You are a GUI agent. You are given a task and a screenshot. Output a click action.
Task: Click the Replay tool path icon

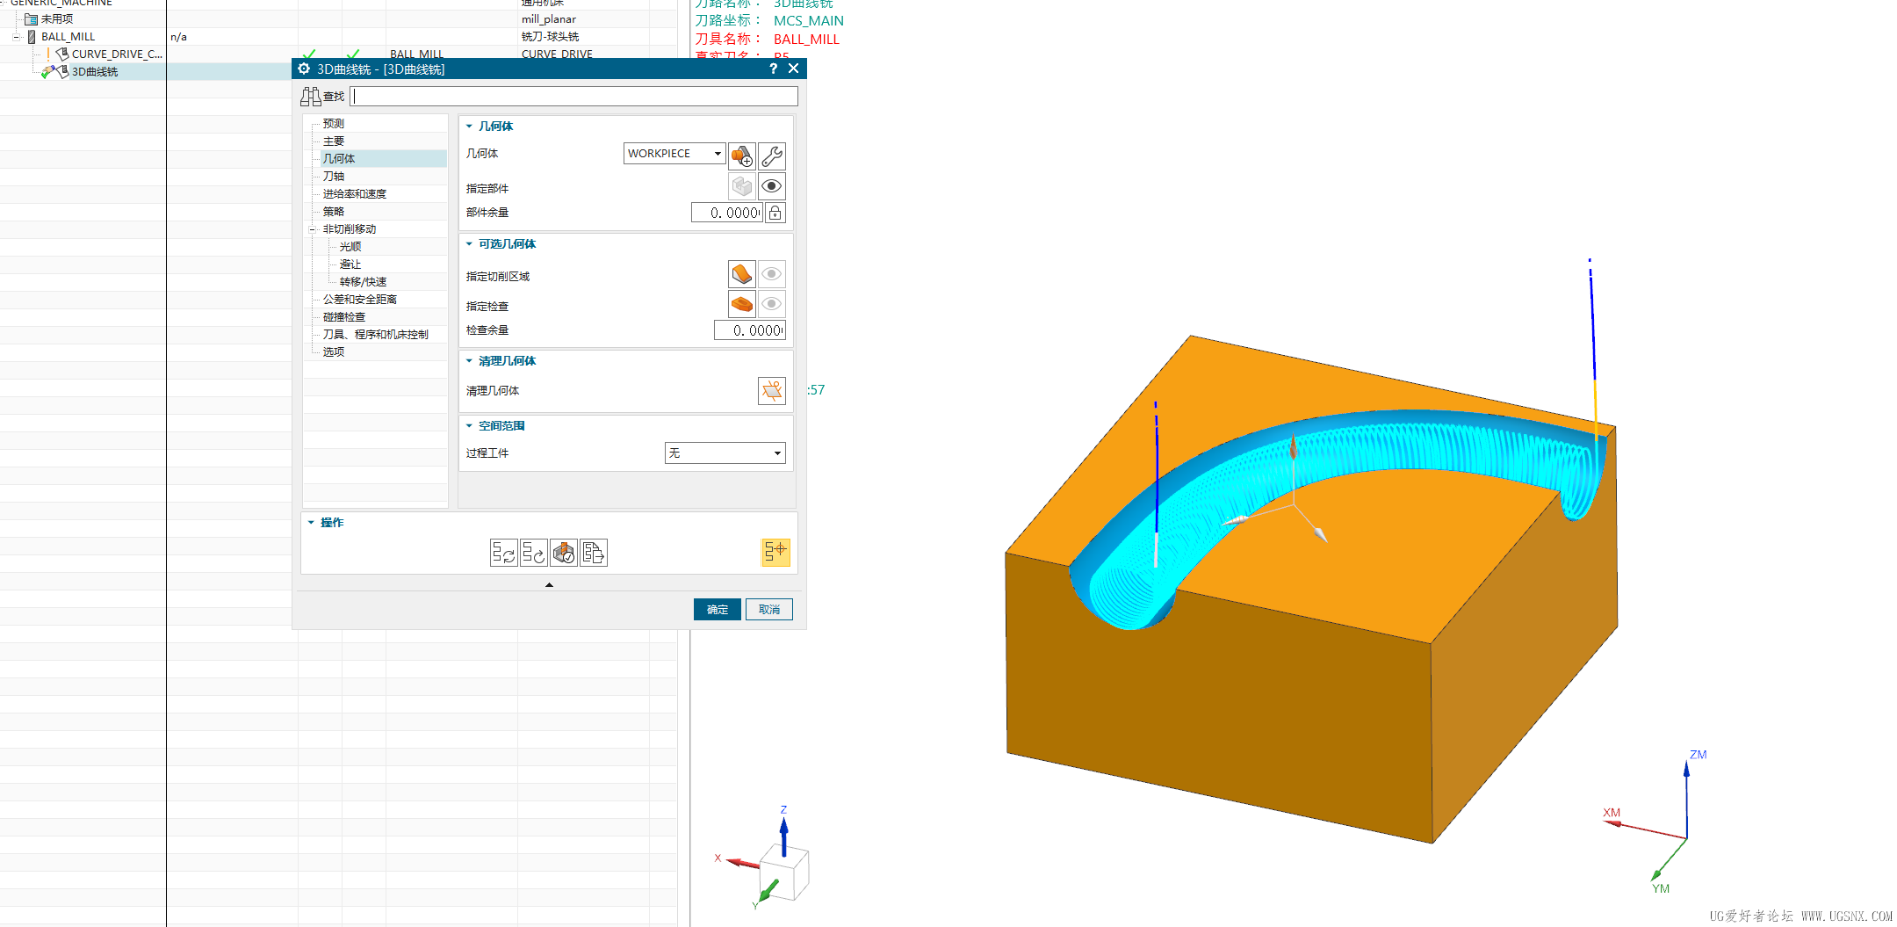(534, 553)
